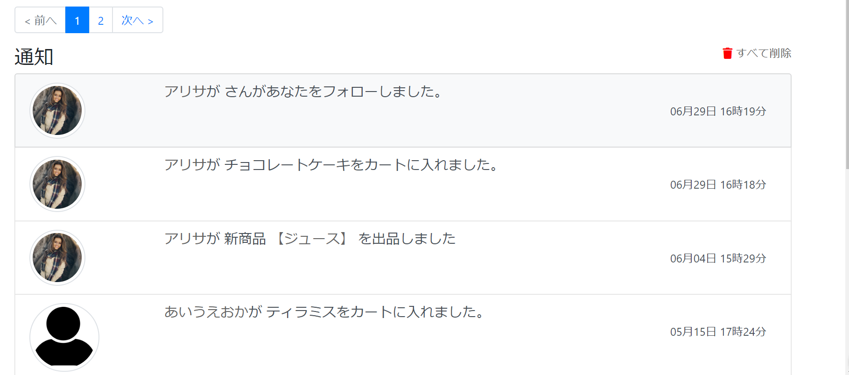The height and width of the screenshot is (375, 849).
Task: Click アリサ's avatar on the chocolate cake notification
Action: 57,184
